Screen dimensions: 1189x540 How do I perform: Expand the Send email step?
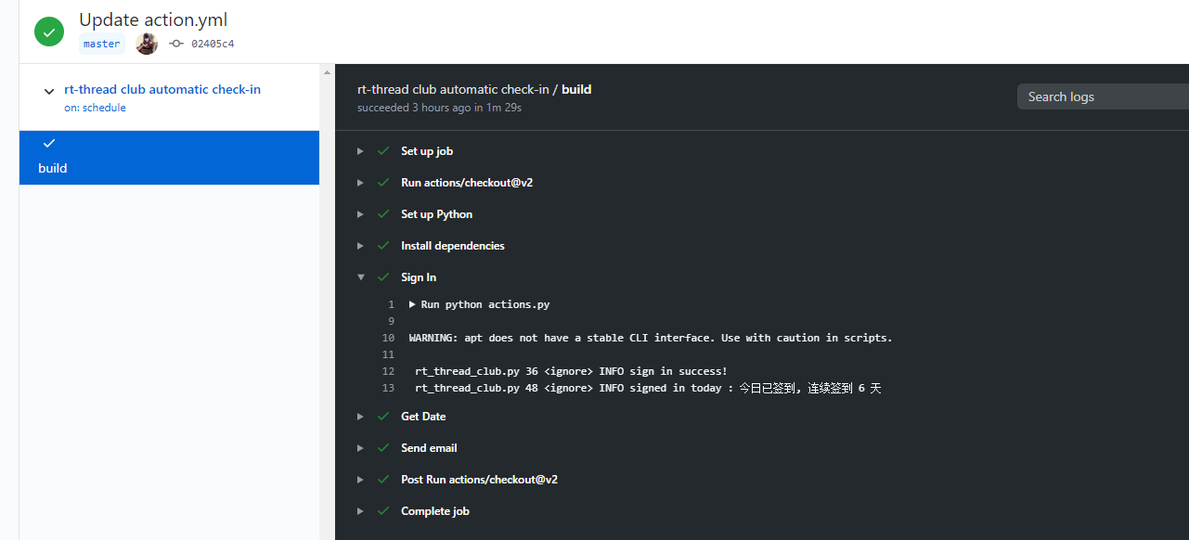(360, 448)
